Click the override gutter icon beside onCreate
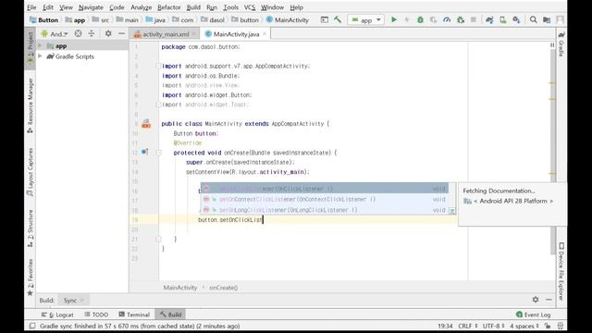Image resolution: width=592 pixels, height=333 pixels. (144, 152)
